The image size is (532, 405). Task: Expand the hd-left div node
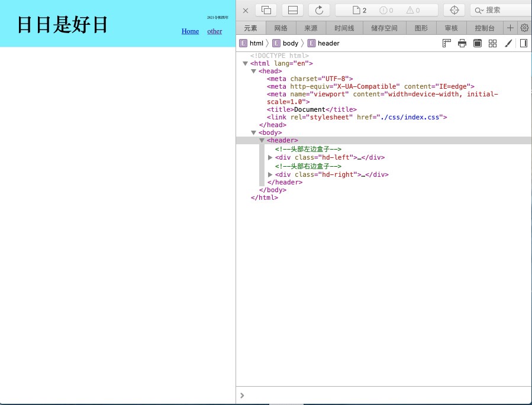tap(270, 158)
